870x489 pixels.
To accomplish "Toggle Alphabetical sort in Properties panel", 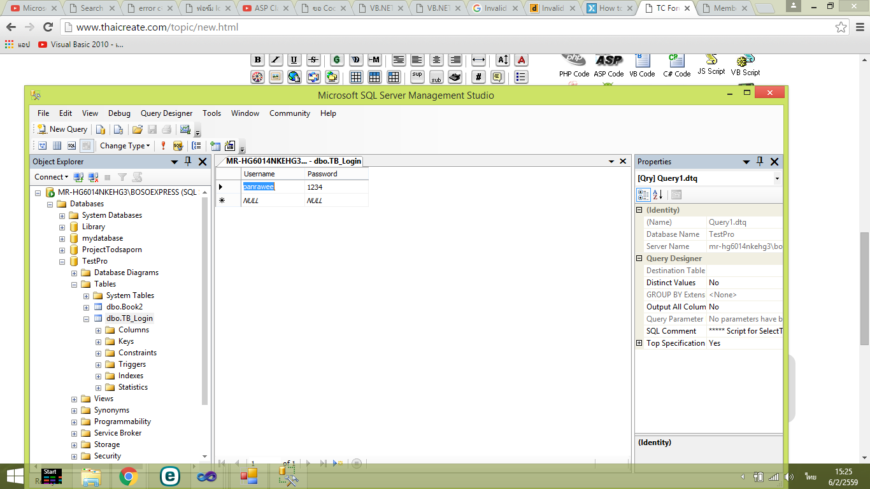I will click(658, 195).
